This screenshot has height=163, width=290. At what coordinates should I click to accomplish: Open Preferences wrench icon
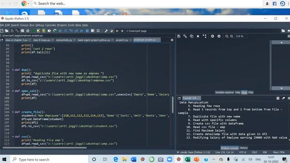(x=106, y=31)
